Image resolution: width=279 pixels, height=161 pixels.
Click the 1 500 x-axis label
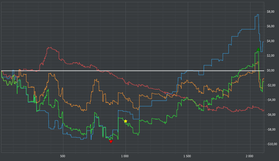pyautogui.click(x=187, y=156)
